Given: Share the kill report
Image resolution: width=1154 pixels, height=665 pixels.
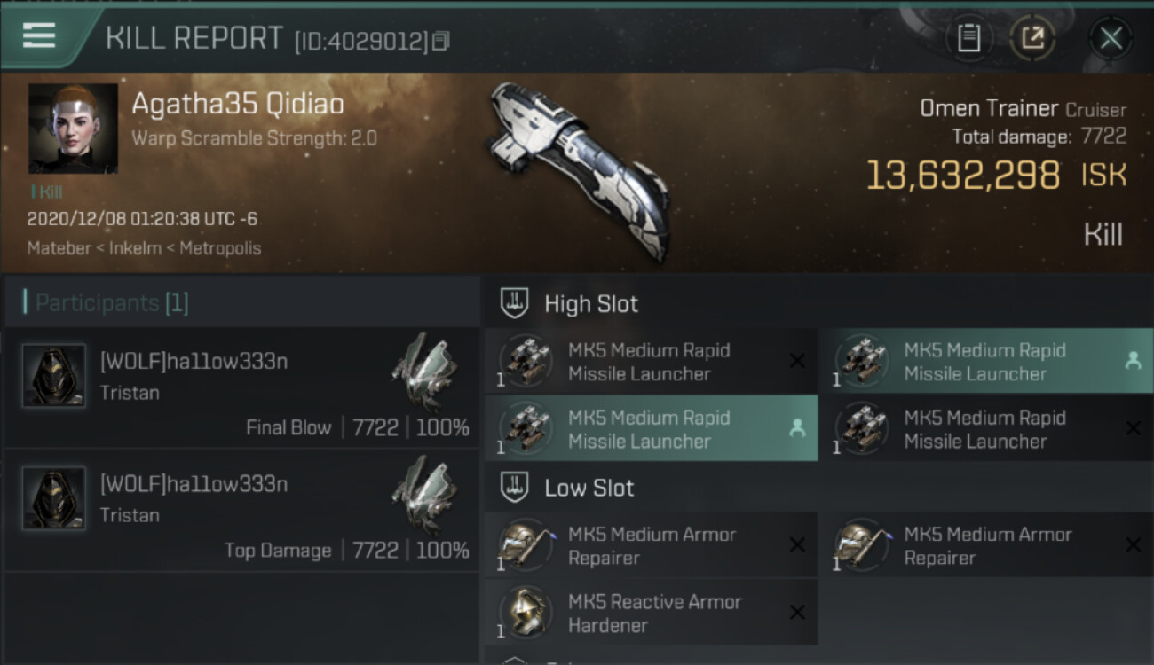Looking at the screenshot, I should point(1031,38).
